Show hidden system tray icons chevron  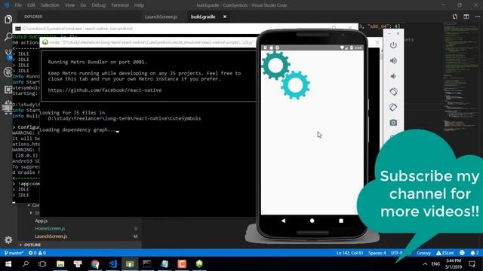[x=425, y=264]
